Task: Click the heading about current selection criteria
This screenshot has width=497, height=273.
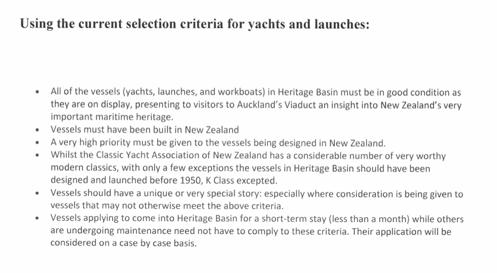Action: 195,25
